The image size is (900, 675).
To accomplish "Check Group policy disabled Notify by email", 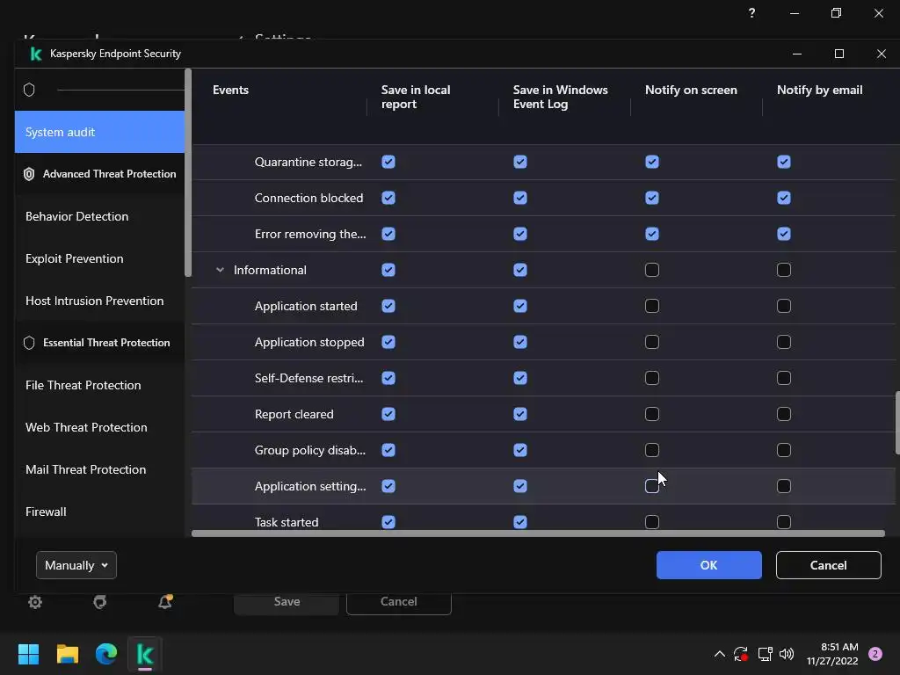I will coord(784,450).
